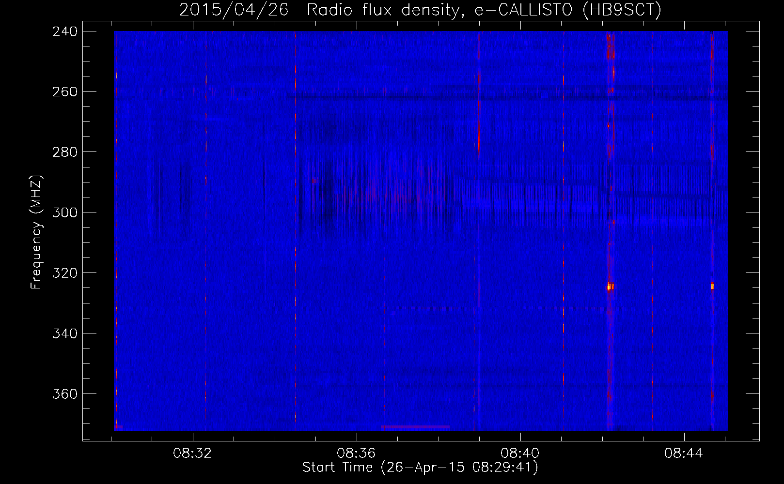The height and width of the screenshot is (484, 784).
Task: Click the 'Start Time (26-Apr-15 08:29:41)' label
Action: click(420, 468)
